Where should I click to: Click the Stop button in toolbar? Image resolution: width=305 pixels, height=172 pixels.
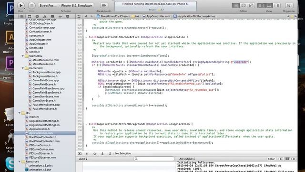[32, 5]
